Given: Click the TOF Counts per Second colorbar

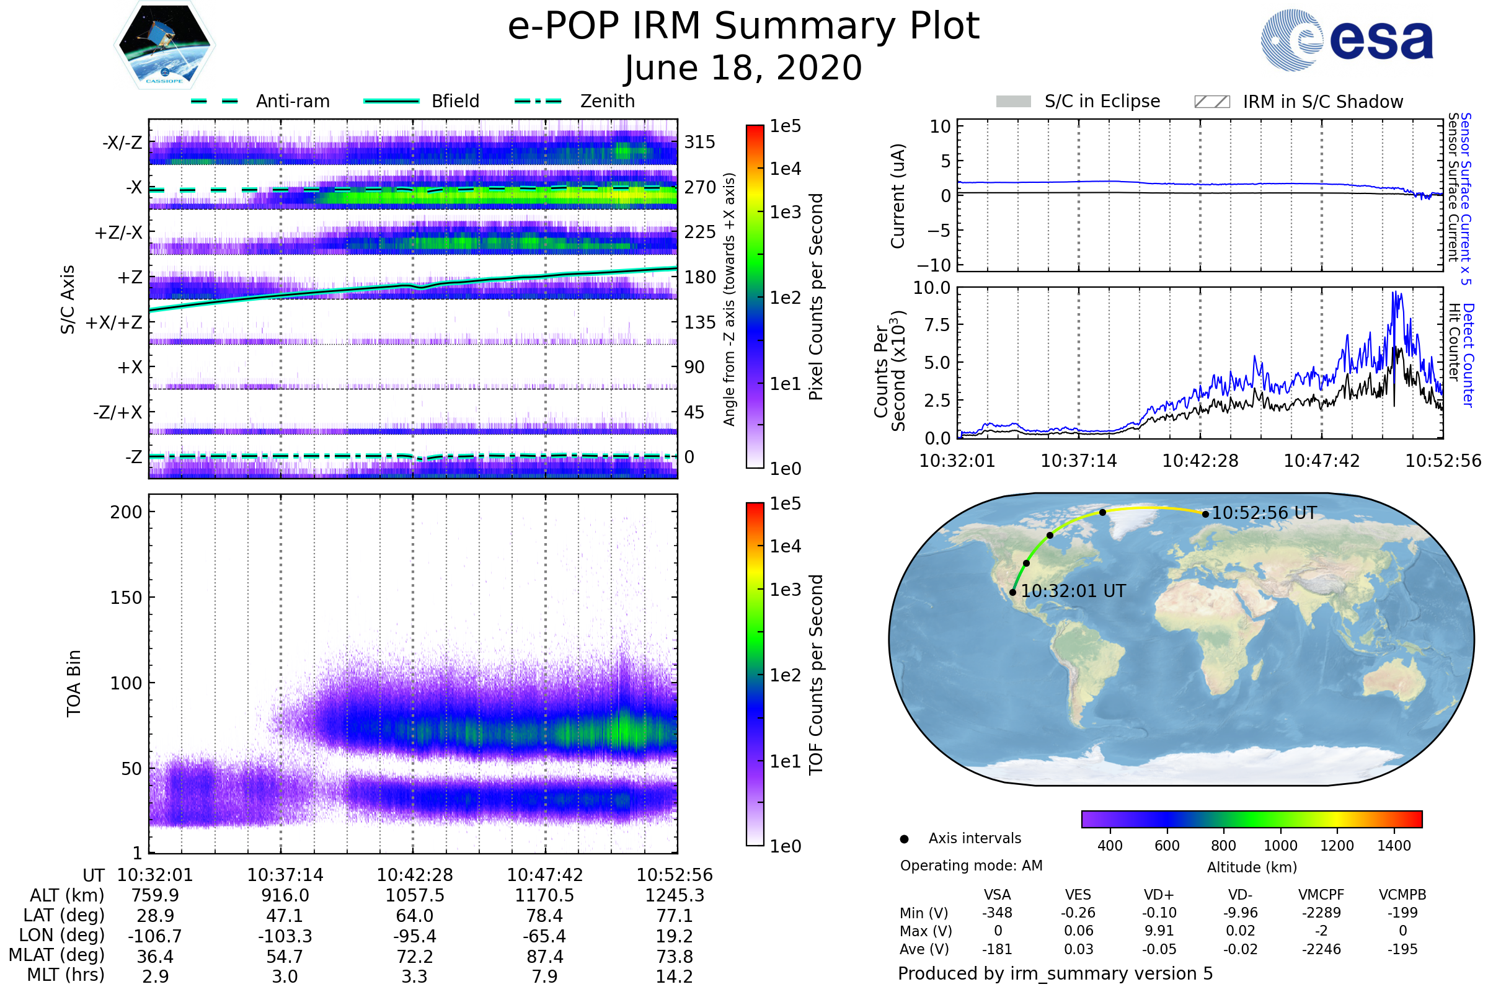Looking at the screenshot, I should pos(755,674).
